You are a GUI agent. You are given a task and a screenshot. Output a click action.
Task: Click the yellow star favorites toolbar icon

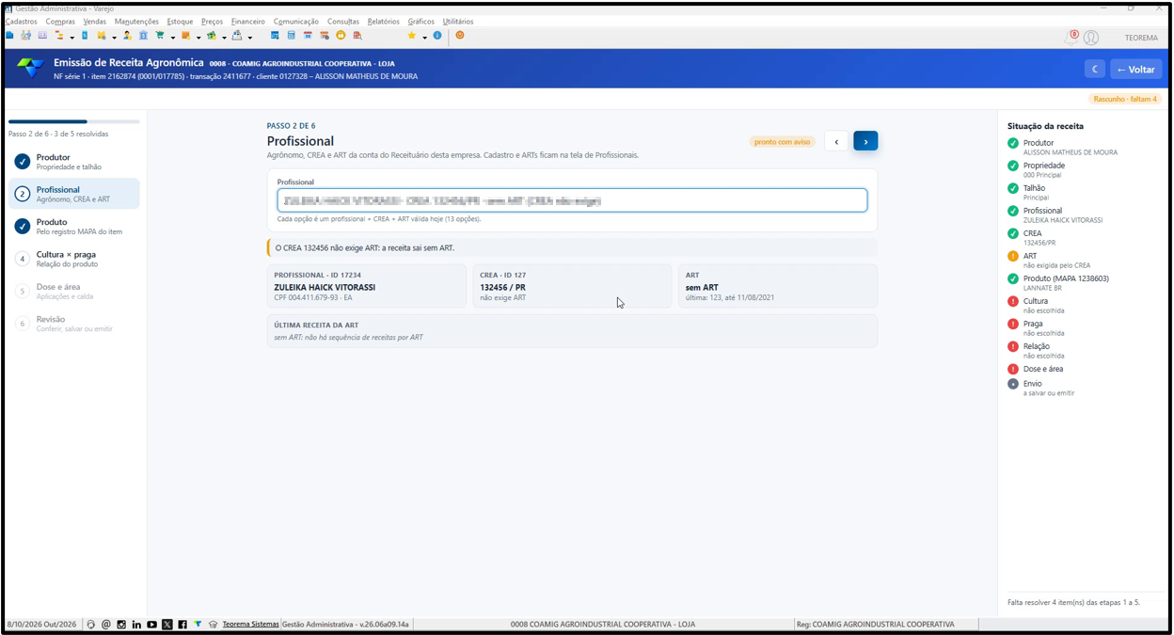click(x=411, y=36)
